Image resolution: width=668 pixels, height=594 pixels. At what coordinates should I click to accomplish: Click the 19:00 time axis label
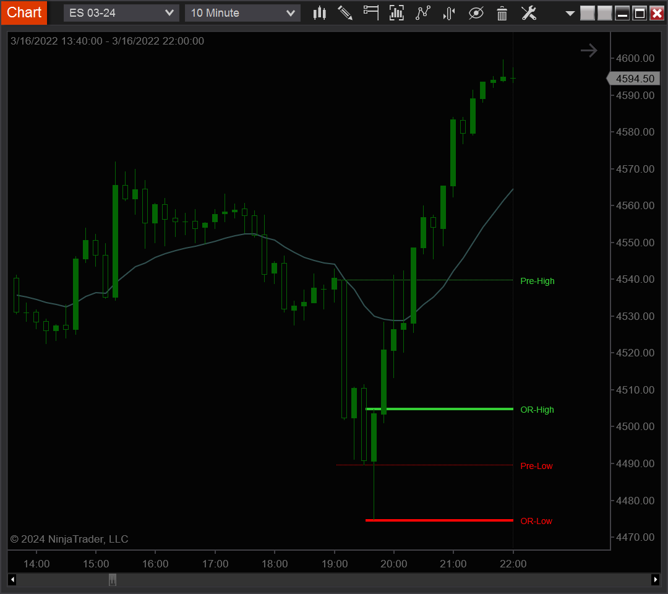pos(335,564)
